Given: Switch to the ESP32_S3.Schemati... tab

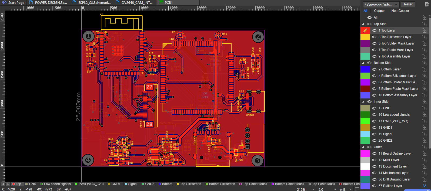Looking at the screenshot, I should click(x=91, y=3).
